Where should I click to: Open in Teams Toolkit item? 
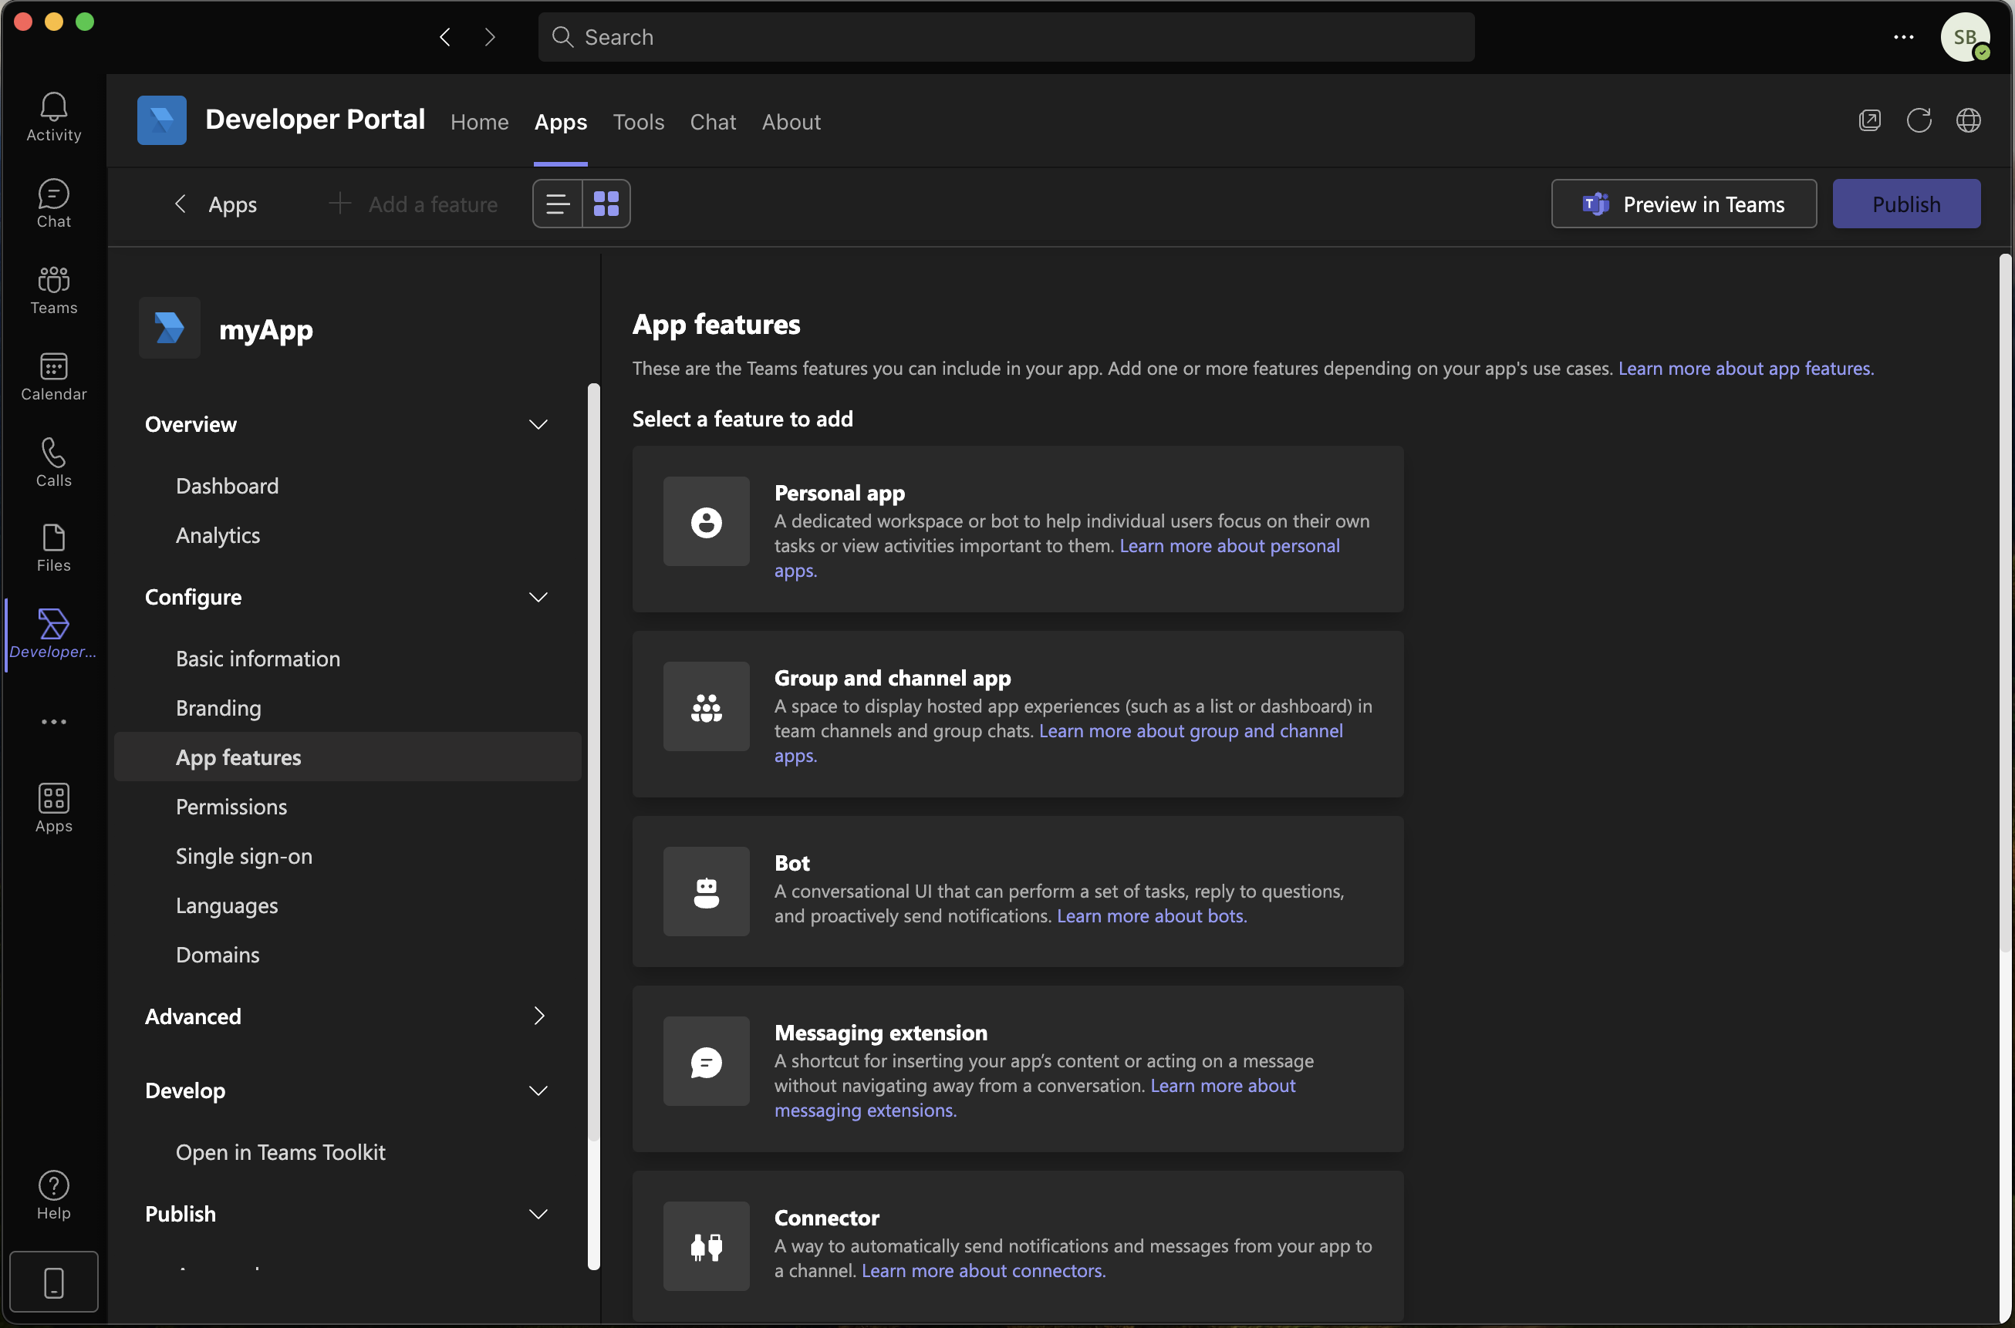tap(280, 1152)
